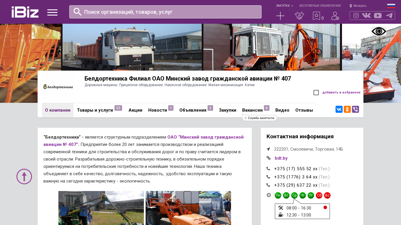Click the 'добавить в избранное' text link
Screen dimensions: 401x225
coord(341,93)
